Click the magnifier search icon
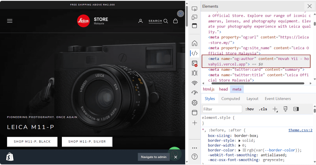The height and width of the screenshot is (165, 316). pyautogui.click(x=166, y=21)
